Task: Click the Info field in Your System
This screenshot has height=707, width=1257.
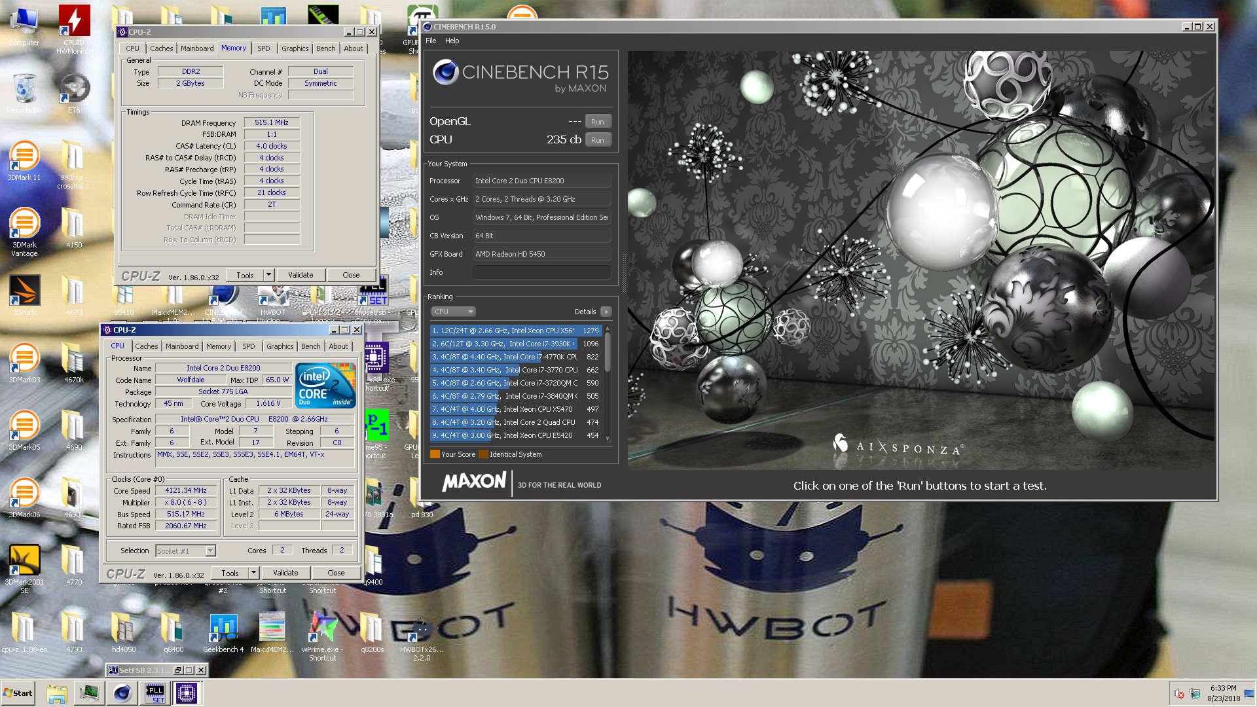Action: point(542,272)
